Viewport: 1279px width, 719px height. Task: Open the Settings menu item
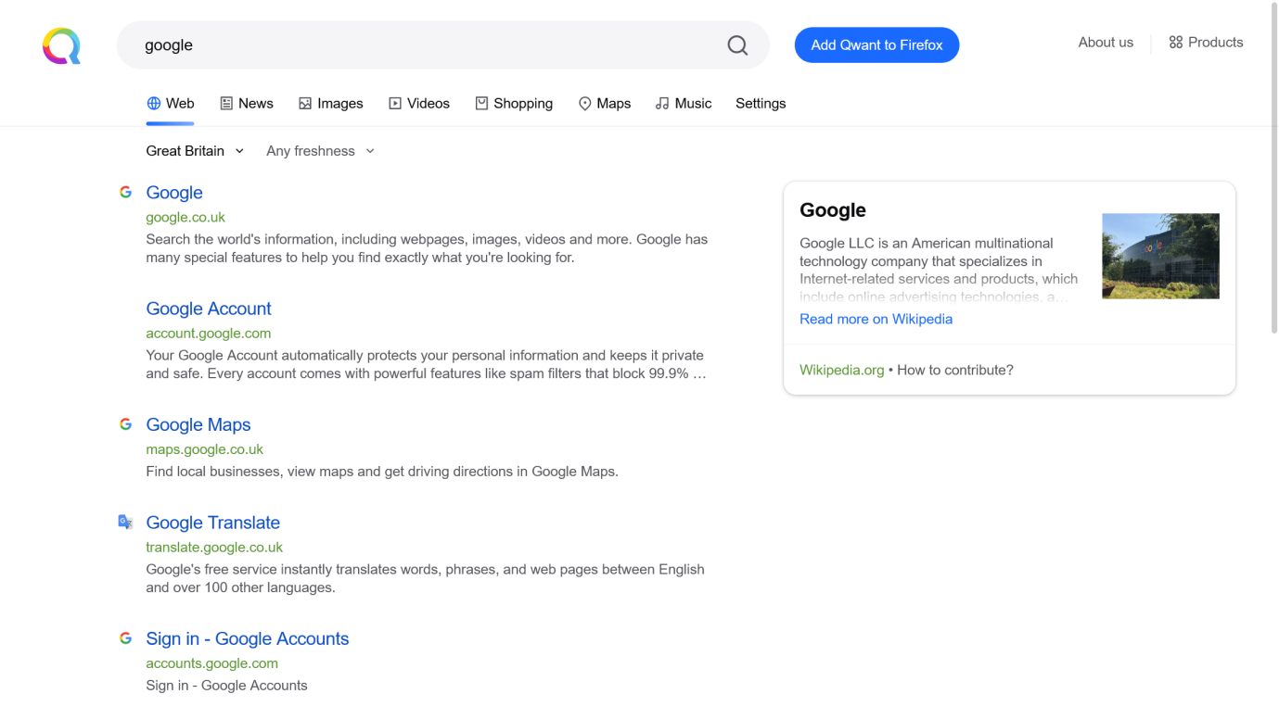coord(761,104)
